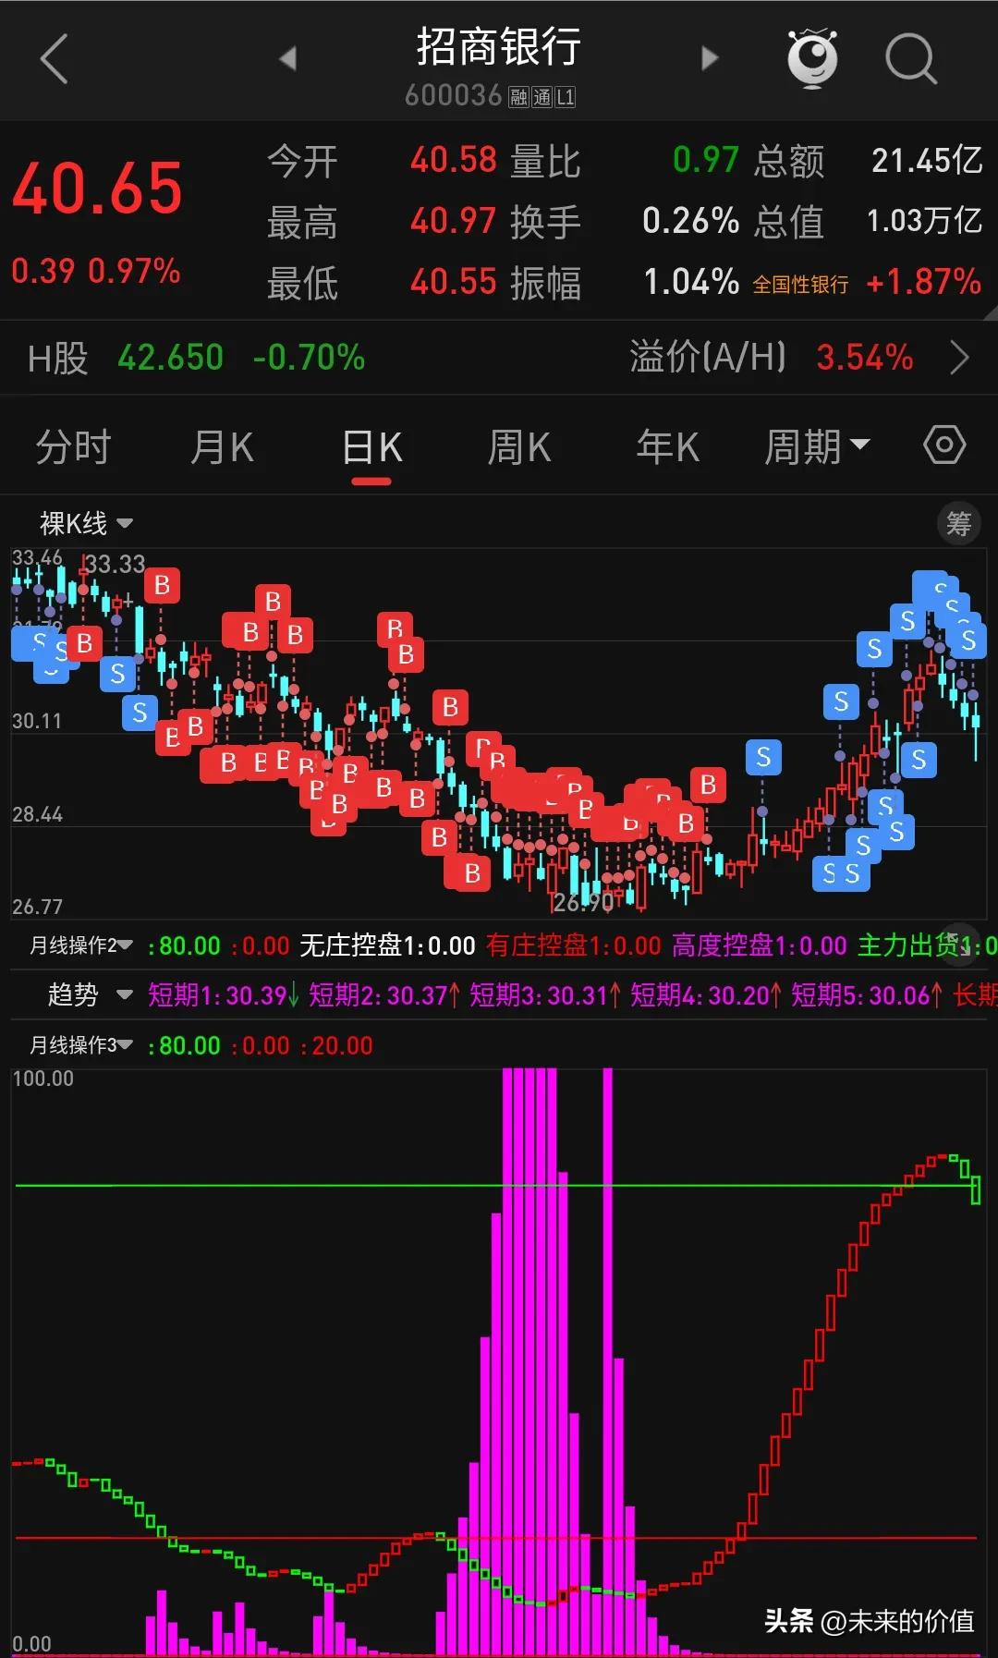
Task: Select the 日K tab
Action: [x=371, y=447]
